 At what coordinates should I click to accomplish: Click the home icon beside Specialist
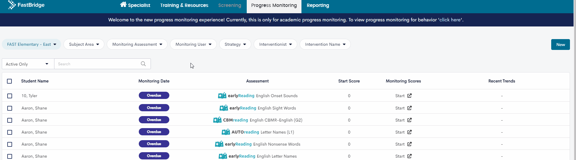tap(123, 5)
